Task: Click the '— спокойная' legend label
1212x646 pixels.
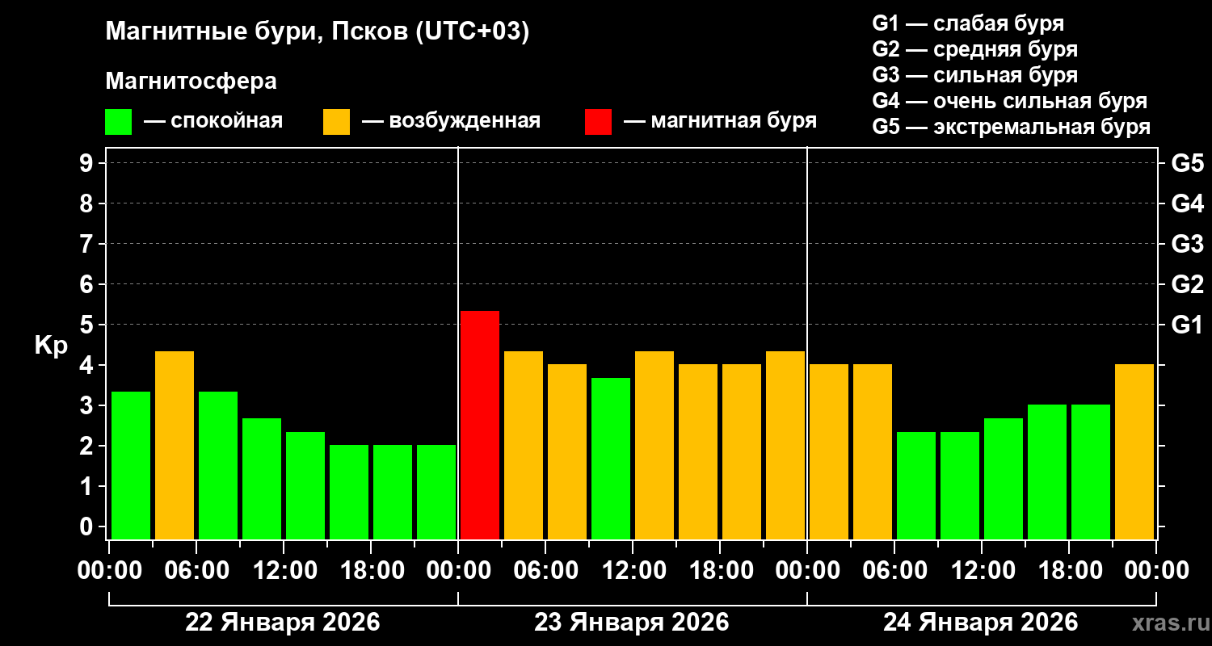Action: [x=213, y=121]
